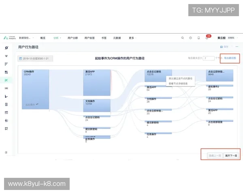Open the last square-frame sidebar icon
The width and height of the screenshot is (243, 194).
pyautogui.click(x=6, y=129)
